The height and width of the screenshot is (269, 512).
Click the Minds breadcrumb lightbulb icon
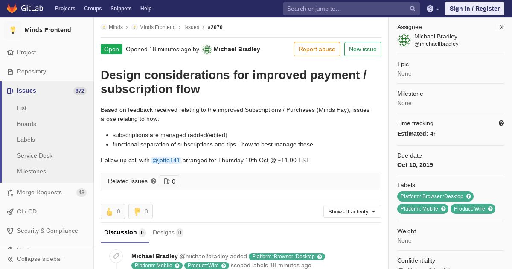point(104,27)
